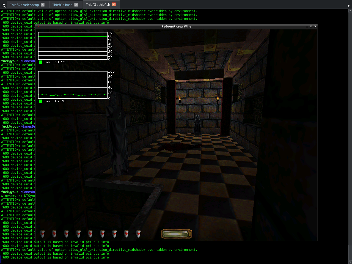Click the right wall torch in the game
The image size is (352, 264).
pyautogui.click(x=218, y=100)
